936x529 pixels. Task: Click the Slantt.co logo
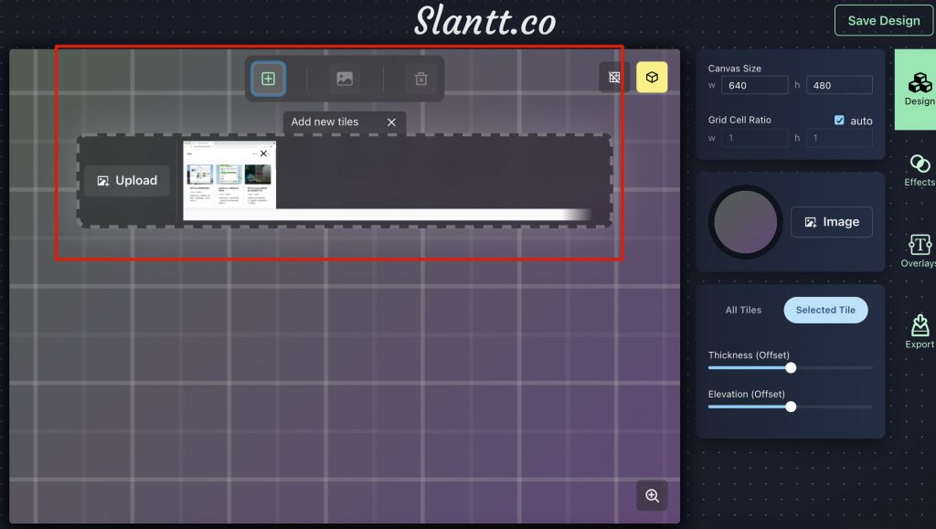pos(484,21)
